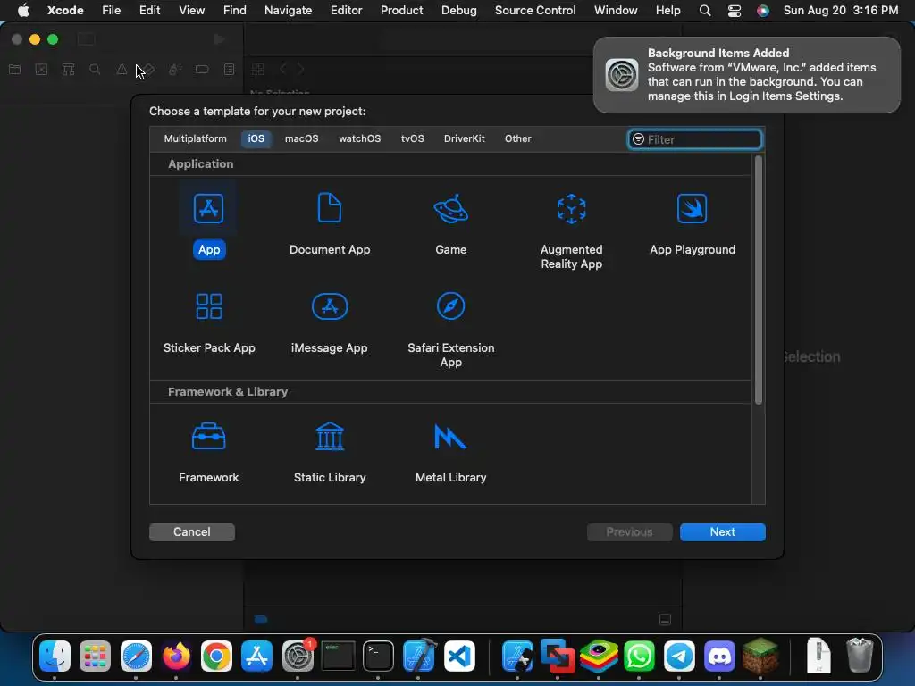Image resolution: width=915 pixels, height=686 pixels.
Task: Open Spotlight search in menu bar
Action: pos(705,11)
